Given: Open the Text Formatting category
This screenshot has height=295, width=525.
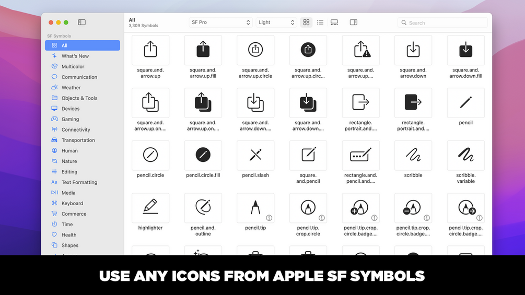Looking at the screenshot, I should (83, 182).
